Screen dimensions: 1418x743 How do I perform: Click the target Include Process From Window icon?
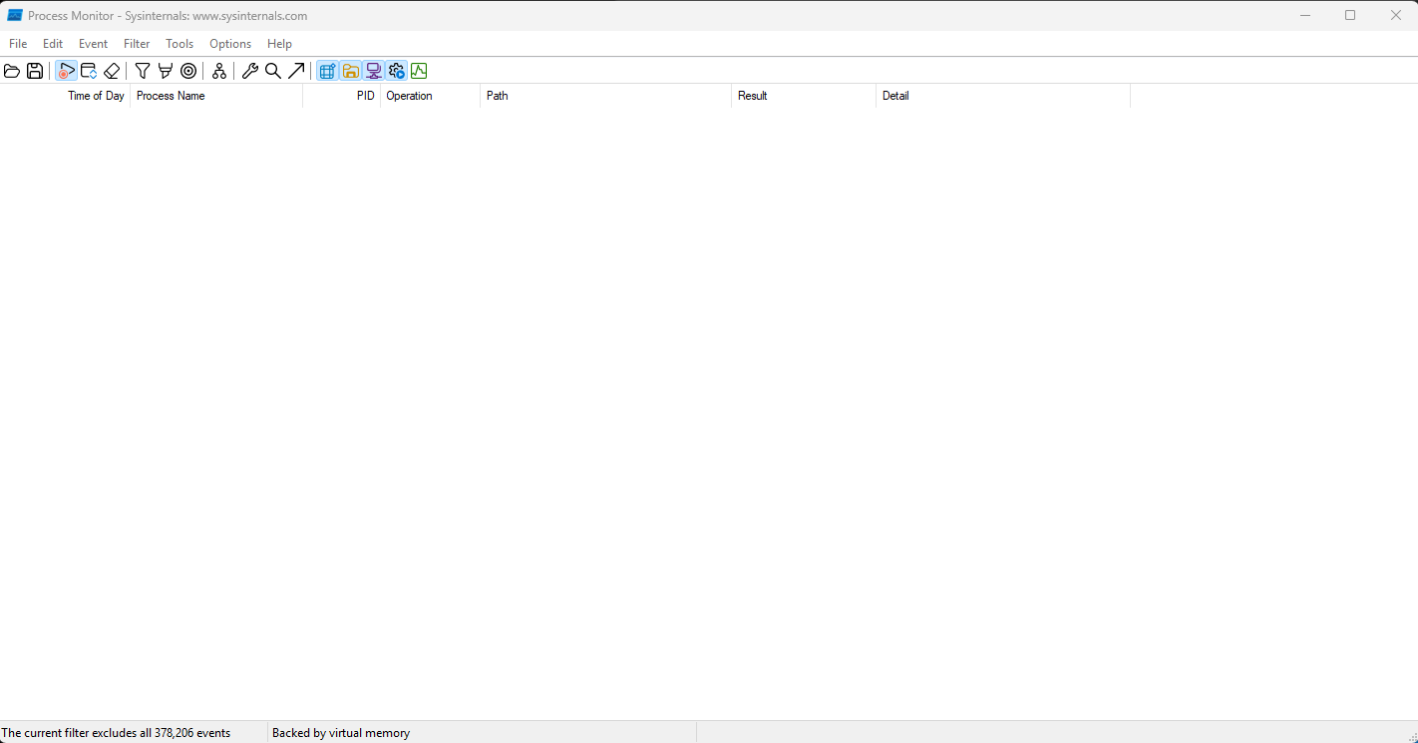(x=188, y=71)
